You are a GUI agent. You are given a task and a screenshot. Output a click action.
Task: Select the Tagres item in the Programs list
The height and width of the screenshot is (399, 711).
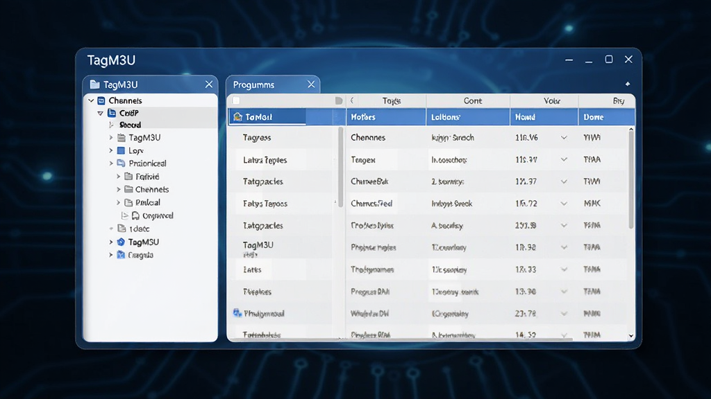[x=257, y=138]
